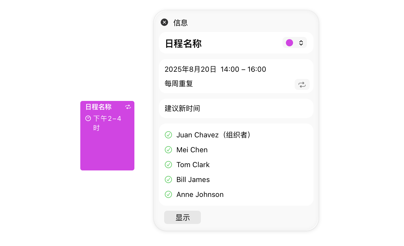The height and width of the screenshot is (246, 404).
Task: Click the event date 2025年8月20日
Action: pyautogui.click(x=190, y=69)
